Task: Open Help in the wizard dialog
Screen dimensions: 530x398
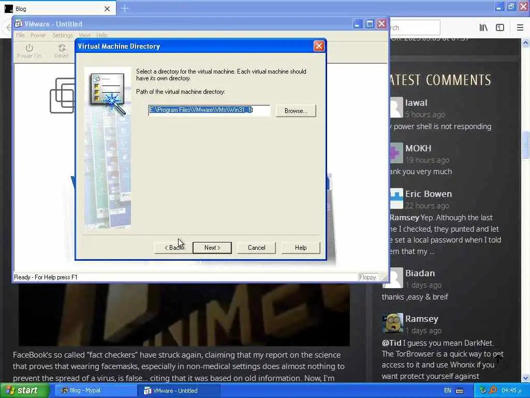Action: [301, 248]
